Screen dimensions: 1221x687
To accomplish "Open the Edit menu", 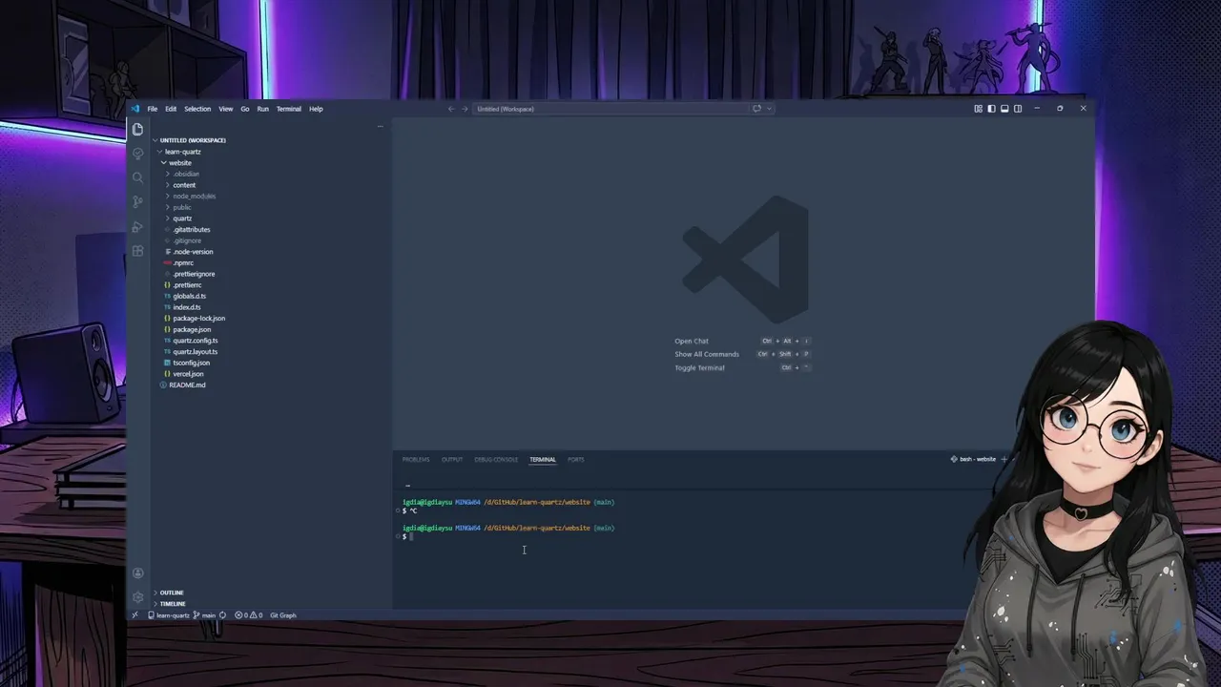I will [171, 109].
